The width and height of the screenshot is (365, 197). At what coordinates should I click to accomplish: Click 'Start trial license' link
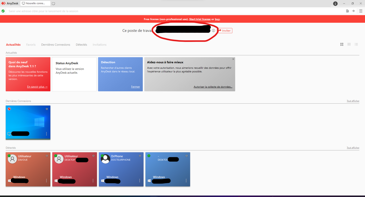coord(200,19)
